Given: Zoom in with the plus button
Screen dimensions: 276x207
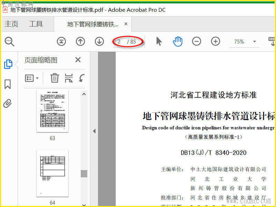Looking at the screenshot, I should (x=215, y=41).
